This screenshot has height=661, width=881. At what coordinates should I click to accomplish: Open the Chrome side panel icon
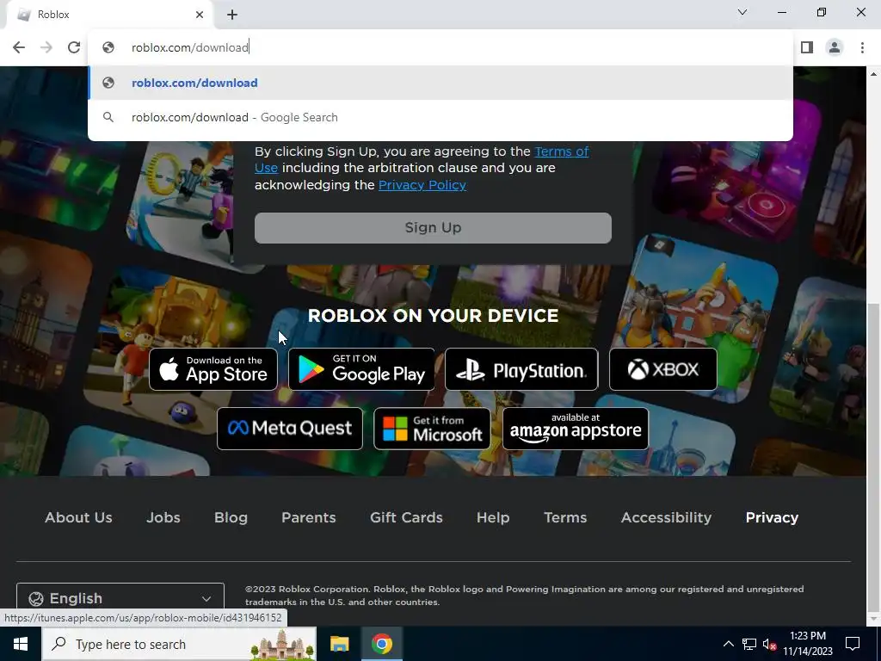[807, 47]
